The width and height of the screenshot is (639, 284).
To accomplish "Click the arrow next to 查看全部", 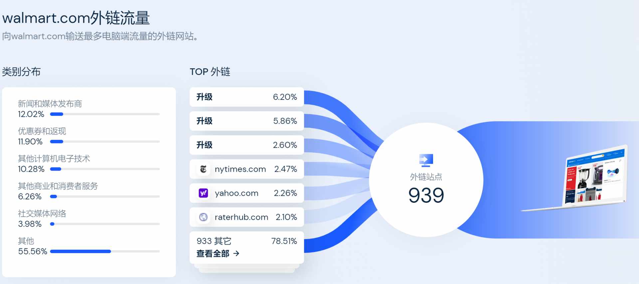I will coord(236,254).
